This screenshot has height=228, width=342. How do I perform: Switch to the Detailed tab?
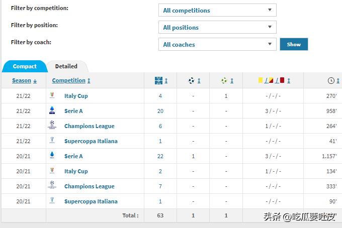(x=66, y=66)
